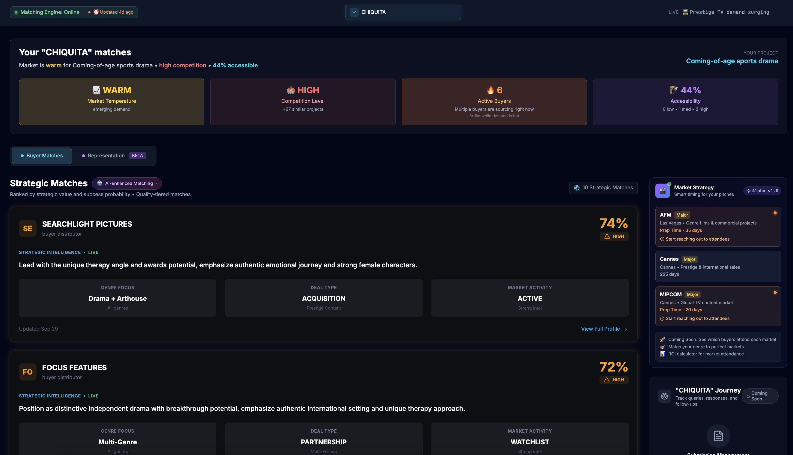Click the FOCUS FEATURES title

(74, 368)
